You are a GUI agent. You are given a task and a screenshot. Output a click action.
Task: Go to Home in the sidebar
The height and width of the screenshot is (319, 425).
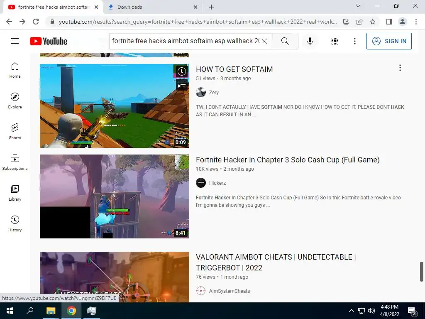tap(15, 70)
